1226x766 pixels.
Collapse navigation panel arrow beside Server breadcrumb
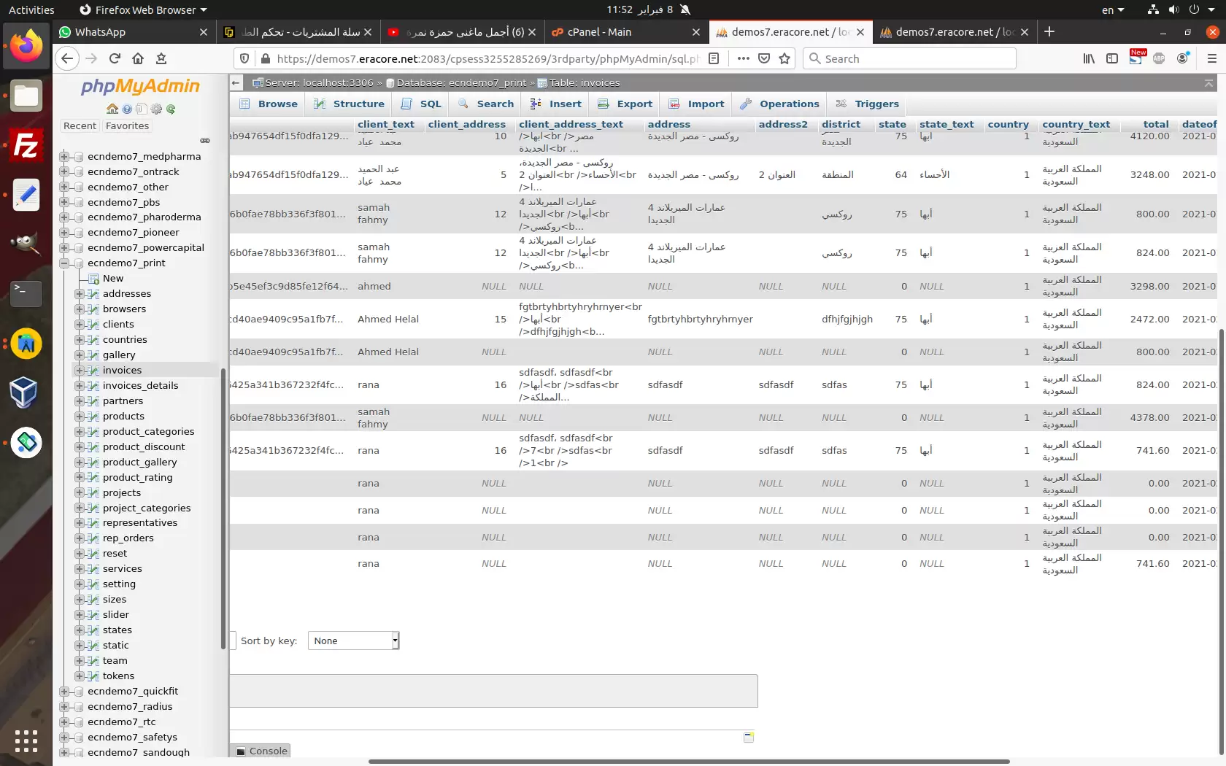click(236, 83)
